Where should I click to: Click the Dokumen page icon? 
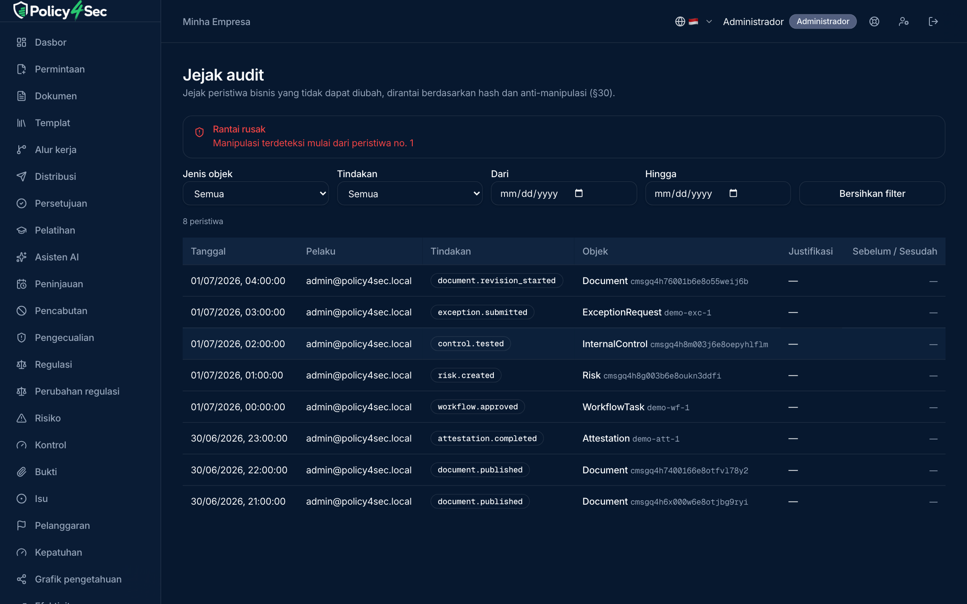(x=21, y=96)
